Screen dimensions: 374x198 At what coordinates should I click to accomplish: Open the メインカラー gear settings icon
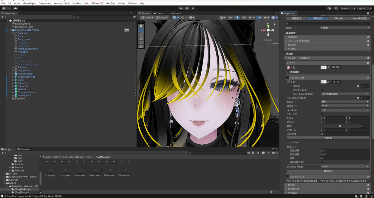point(368,63)
